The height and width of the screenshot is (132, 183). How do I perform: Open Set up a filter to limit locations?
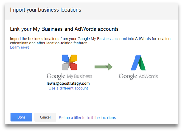[x=87, y=118]
